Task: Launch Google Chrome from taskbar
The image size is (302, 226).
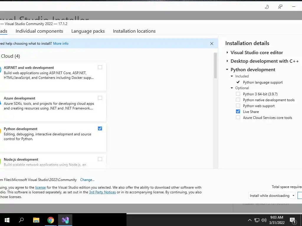Action: coord(51,220)
